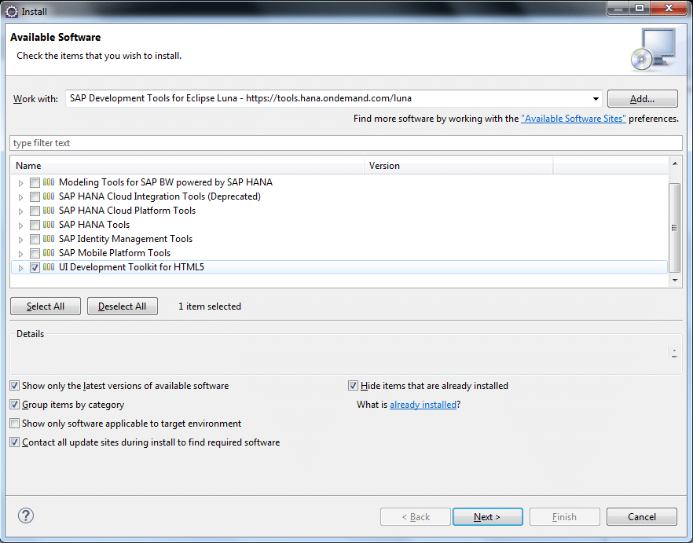Close the Install dialog window

pyautogui.click(x=669, y=8)
